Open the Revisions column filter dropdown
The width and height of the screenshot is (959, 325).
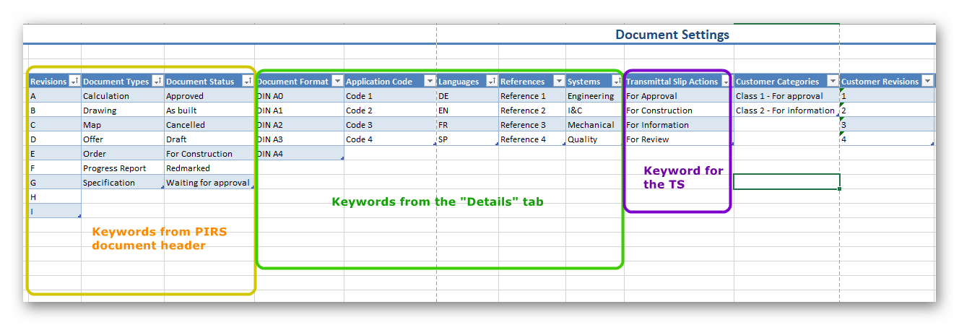(74, 82)
